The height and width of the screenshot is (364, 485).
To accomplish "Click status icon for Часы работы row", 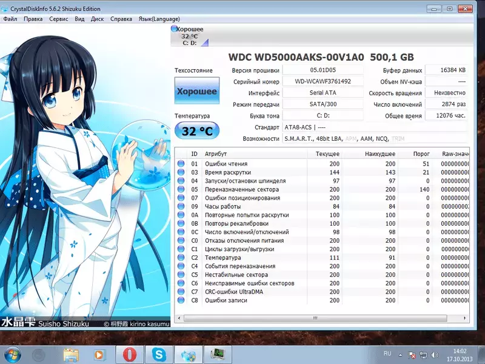I will 181,206.
